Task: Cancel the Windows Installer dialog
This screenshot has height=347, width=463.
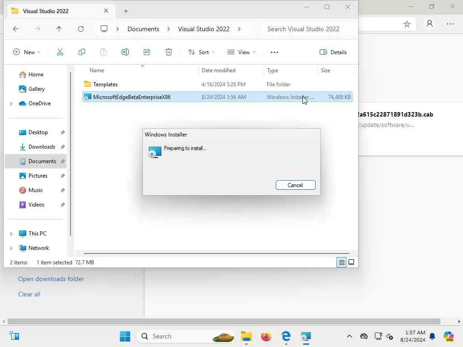Action: tap(295, 185)
